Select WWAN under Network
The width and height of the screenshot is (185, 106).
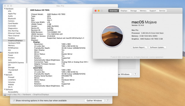(x=11, y=85)
